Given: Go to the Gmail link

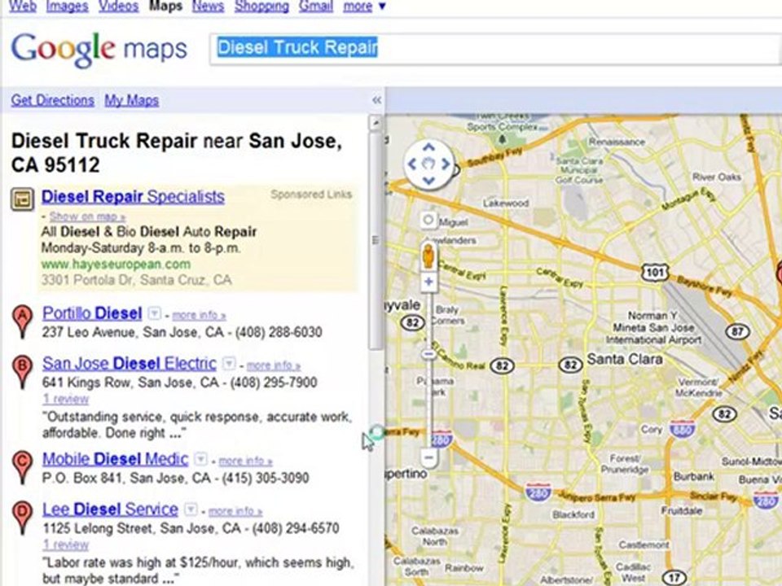Looking at the screenshot, I should tap(316, 6).
